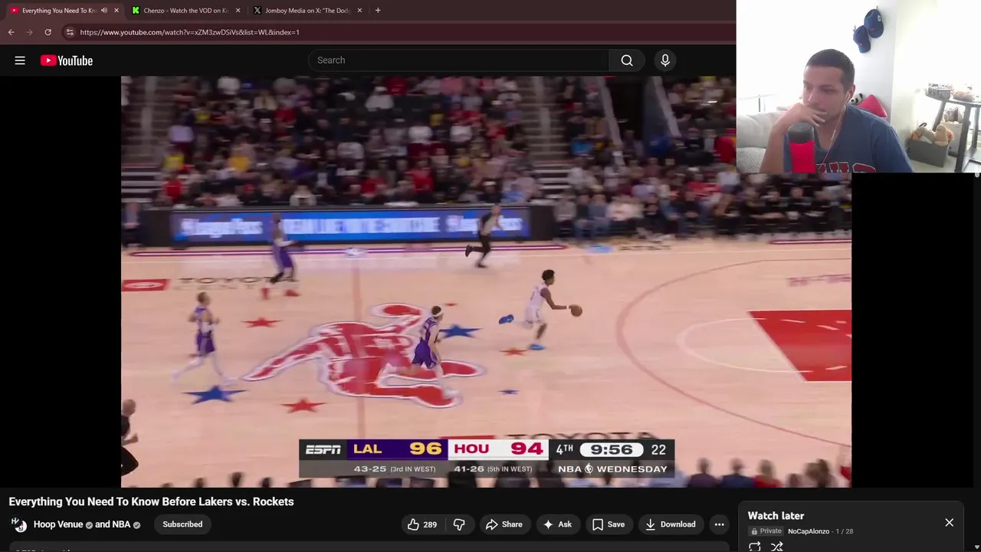The width and height of the screenshot is (981, 552).
Task: Mute the audio icon on the first tab
Action: coord(104,11)
